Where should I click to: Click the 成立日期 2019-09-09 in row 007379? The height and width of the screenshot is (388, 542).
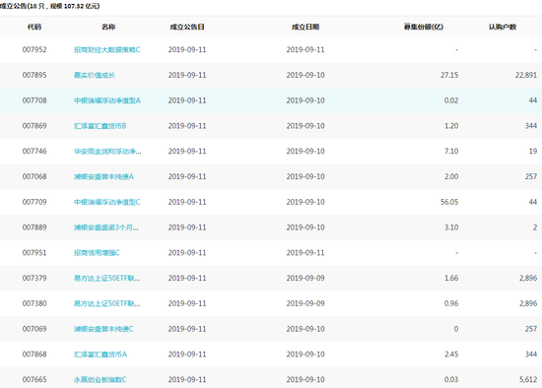pyautogui.click(x=305, y=278)
